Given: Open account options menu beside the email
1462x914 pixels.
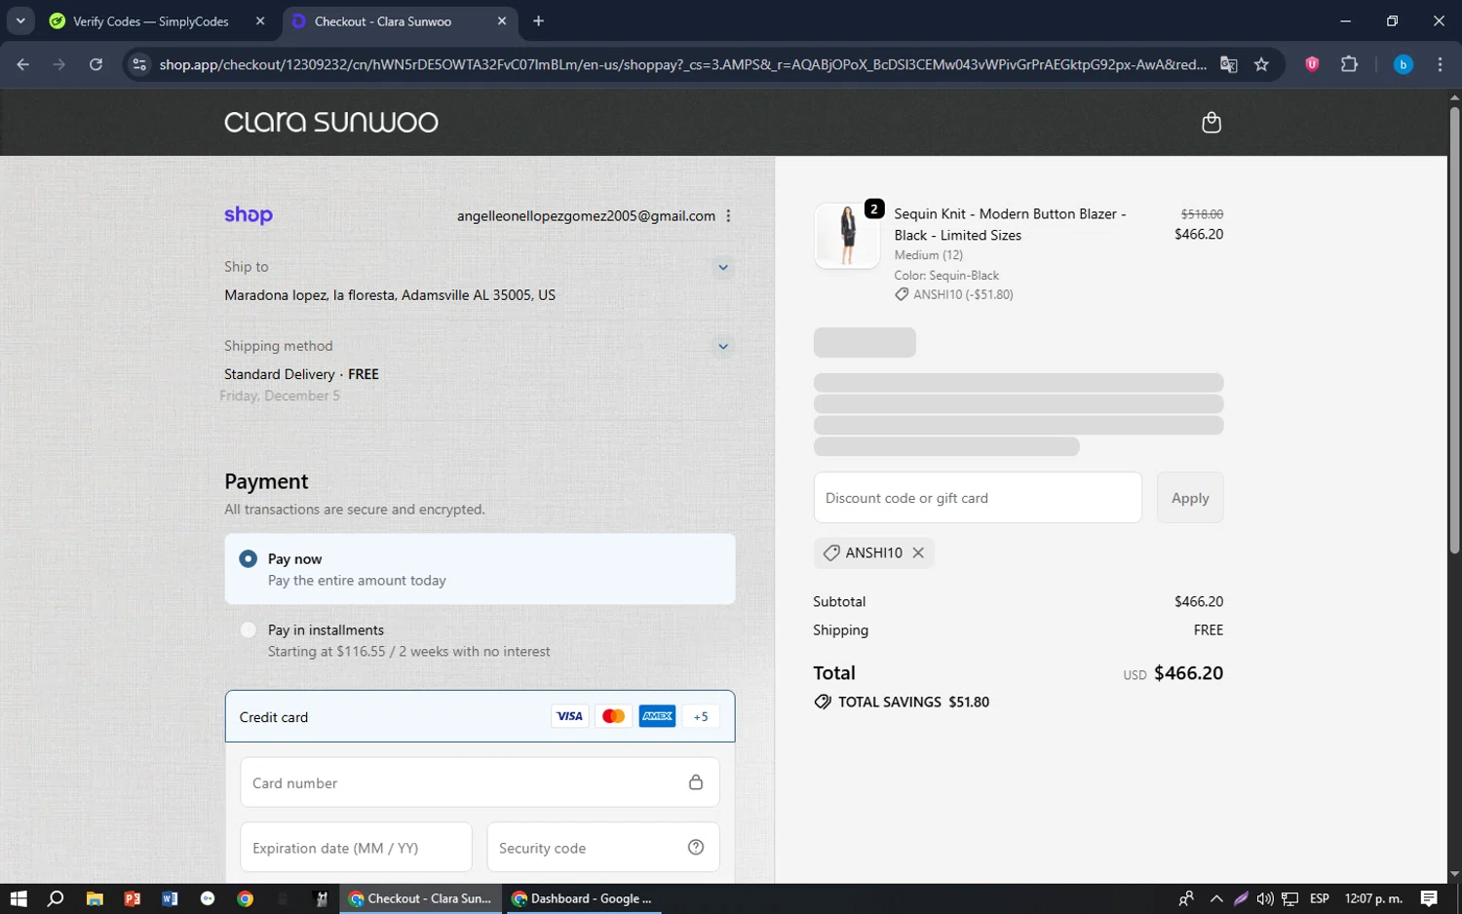Looking at the screenshot, I should 728,216.
